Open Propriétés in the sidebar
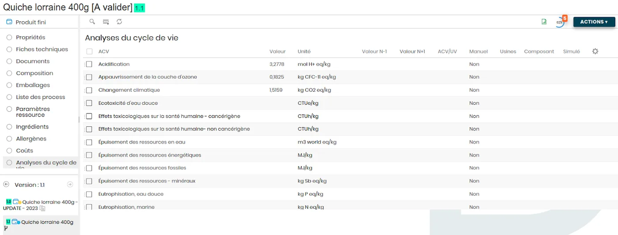 (x=30, y=38)
